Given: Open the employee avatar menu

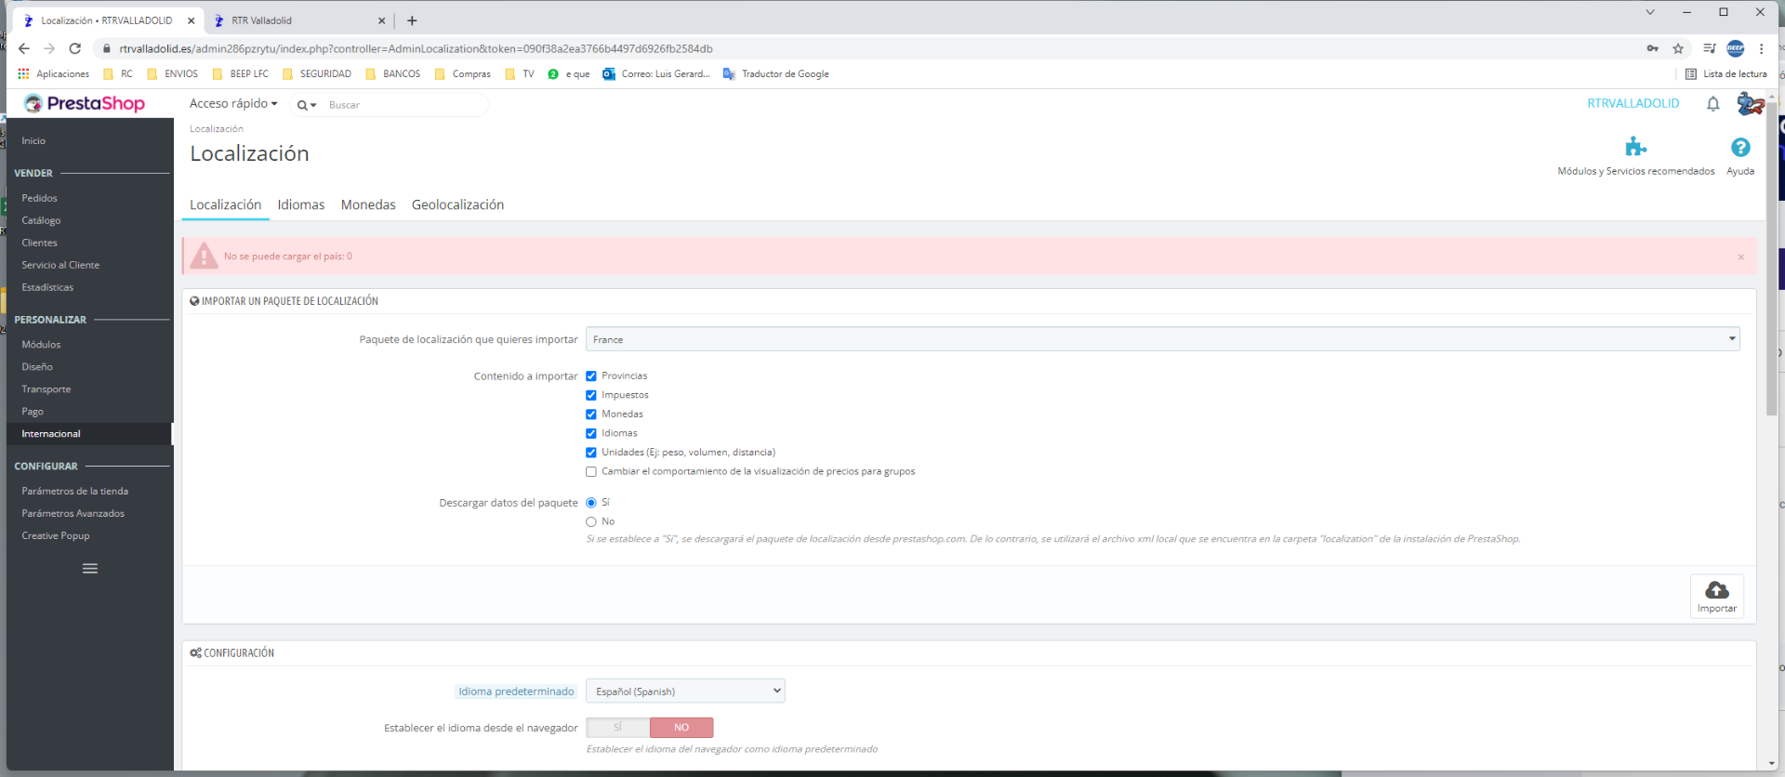Looking at the screenshot, I should [1750, 103].
